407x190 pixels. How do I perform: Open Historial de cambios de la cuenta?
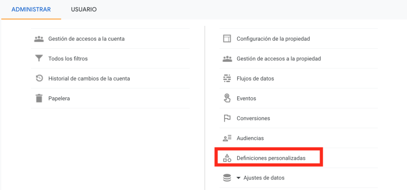click(89, 79)
